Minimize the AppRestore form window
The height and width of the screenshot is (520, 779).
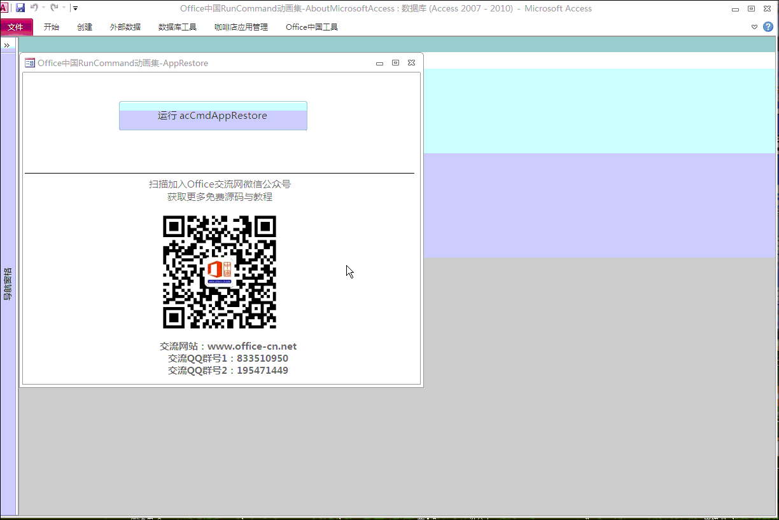point(380,63)
